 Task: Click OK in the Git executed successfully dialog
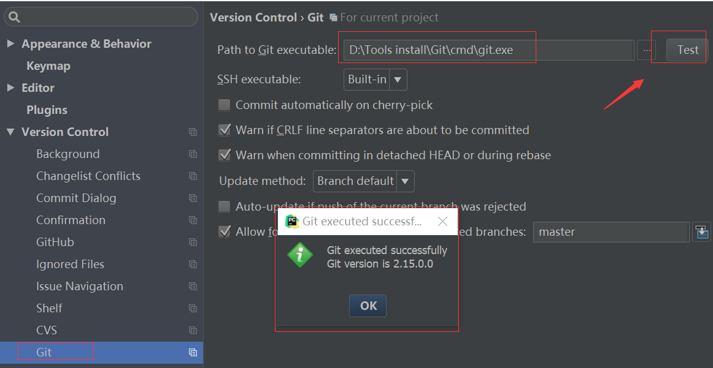tap(367, 306)
